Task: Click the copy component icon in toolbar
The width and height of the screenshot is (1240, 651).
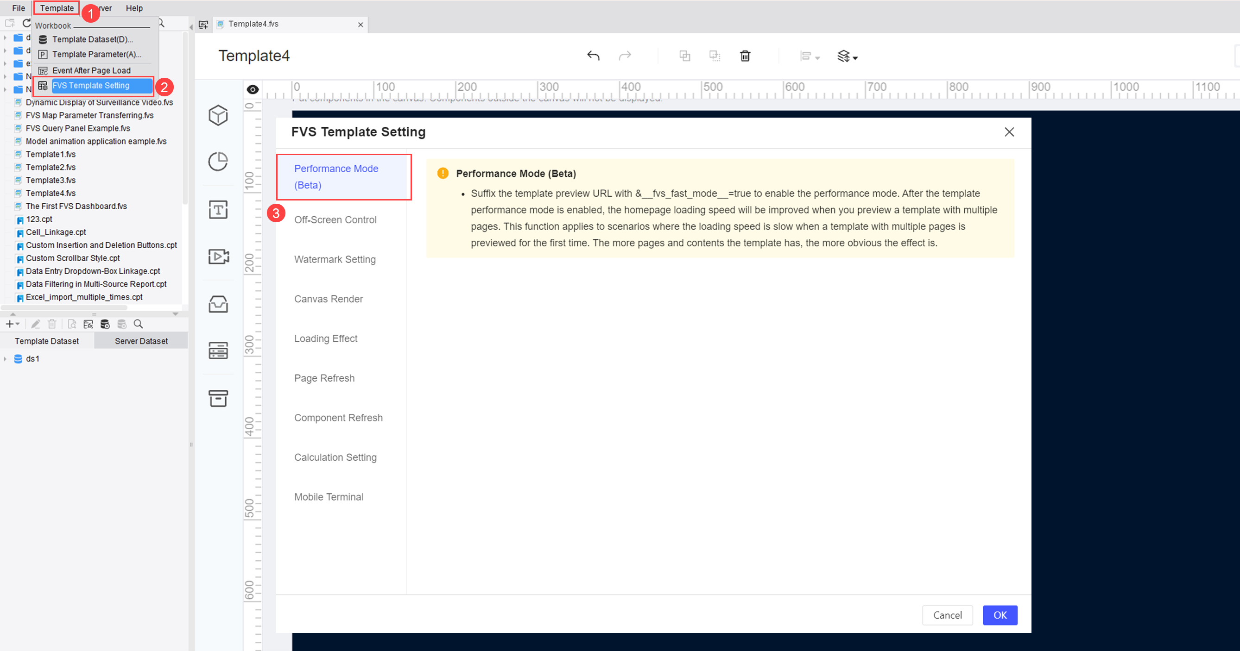Action: (x=684, y=56)
